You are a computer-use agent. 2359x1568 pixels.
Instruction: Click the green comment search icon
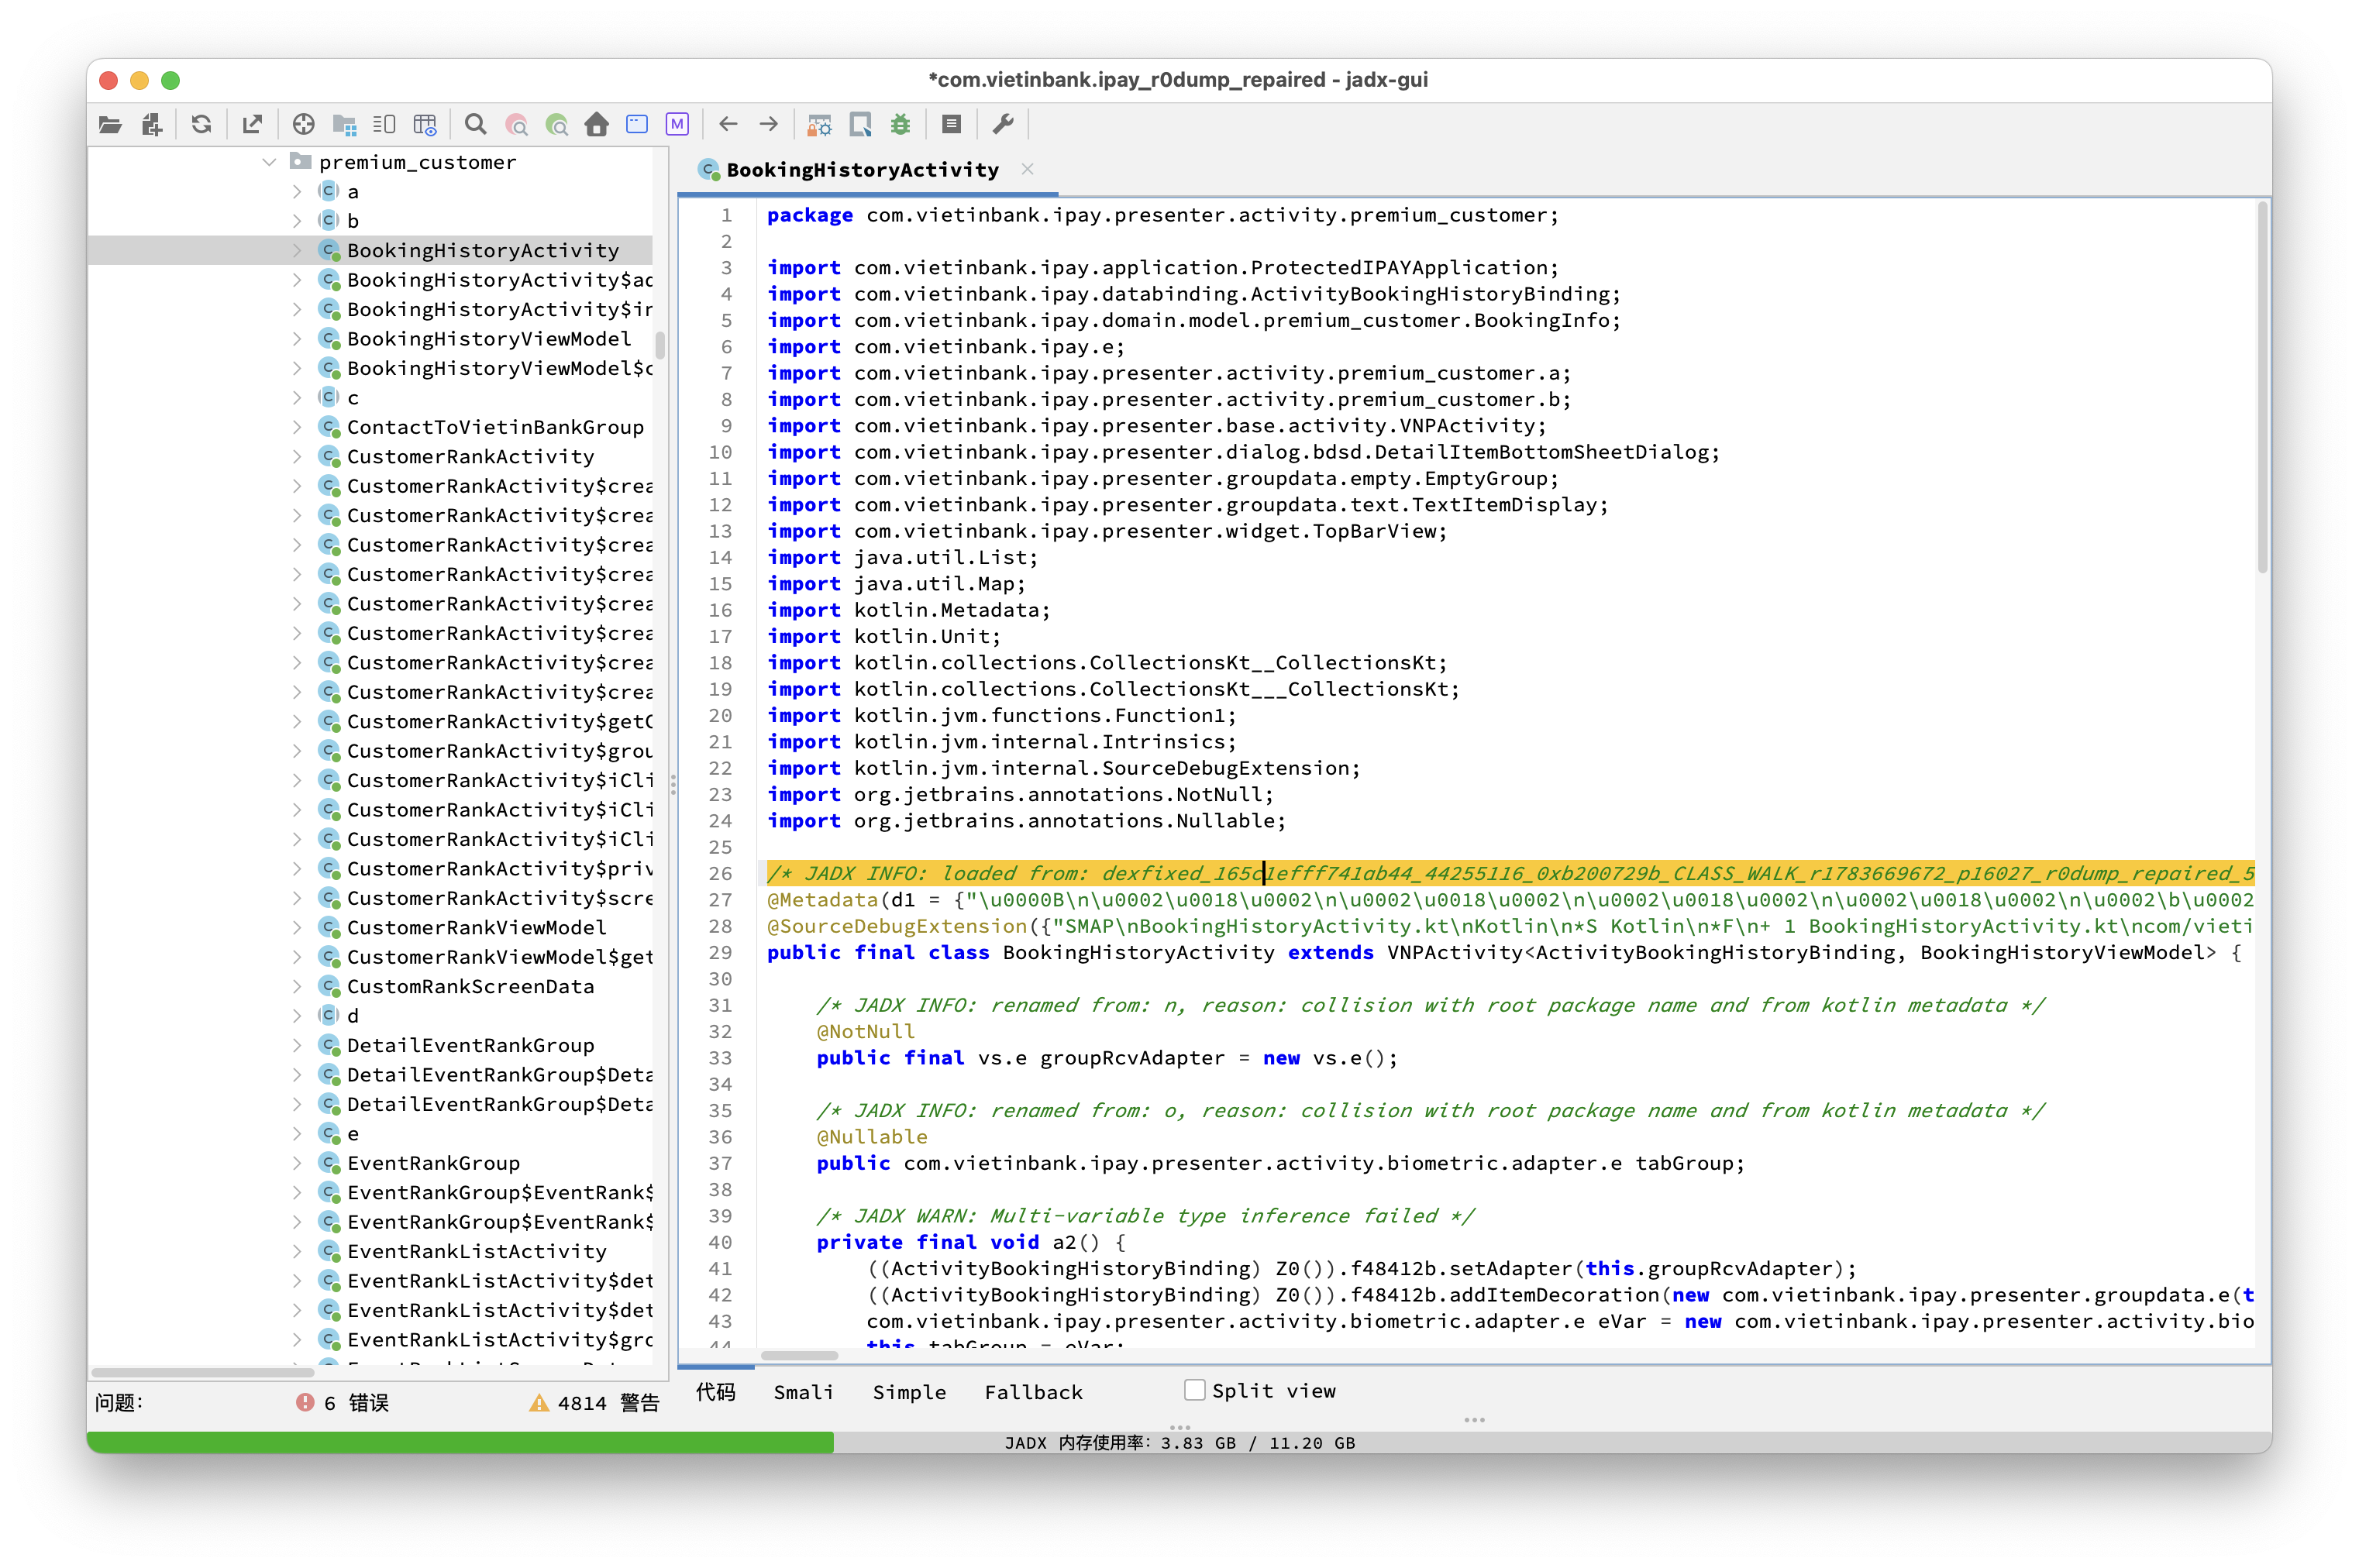(557, 125)
